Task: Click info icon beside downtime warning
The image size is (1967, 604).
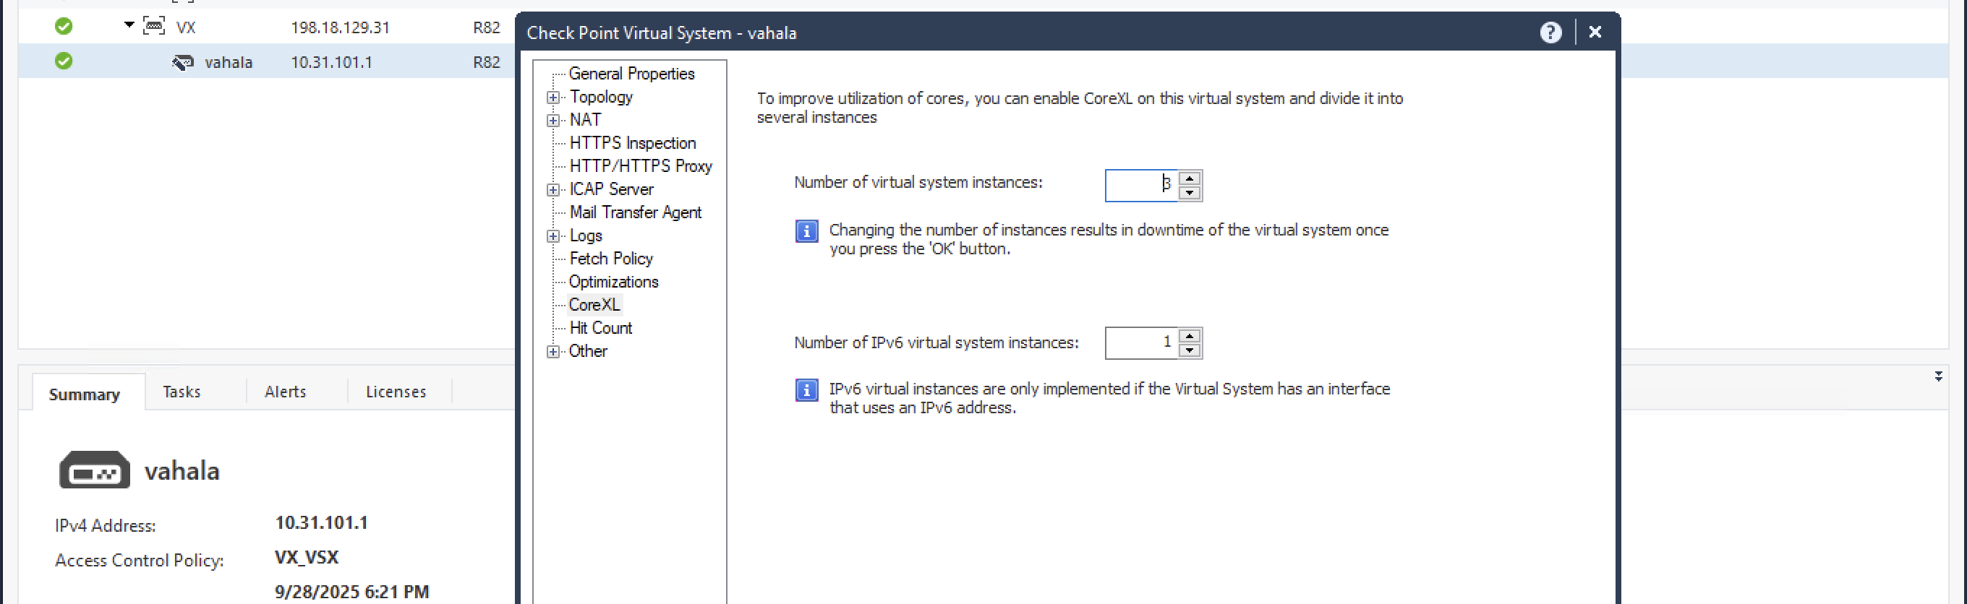Action: [x=806, y=231]
